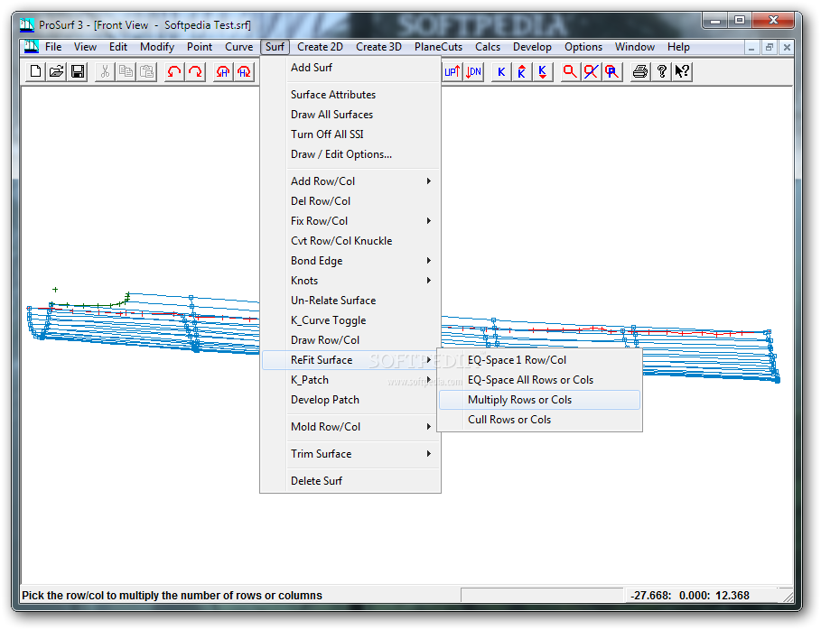The width and height of the screenshot is (821, 630).
Task: Click the red Undo arrow icon
Action: pos(174,71)
